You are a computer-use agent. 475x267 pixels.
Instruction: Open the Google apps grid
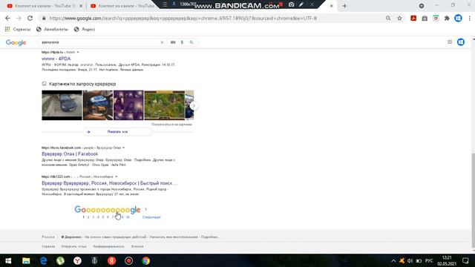(x=450, y=42)
